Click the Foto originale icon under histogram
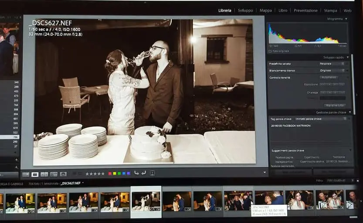This screenshot has height=223, width=363. [270, 51]
